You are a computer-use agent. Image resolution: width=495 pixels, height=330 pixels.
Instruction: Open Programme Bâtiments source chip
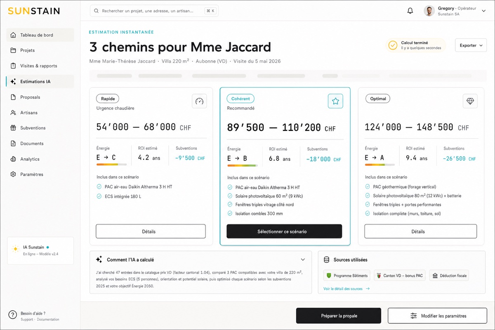(347, 276)
